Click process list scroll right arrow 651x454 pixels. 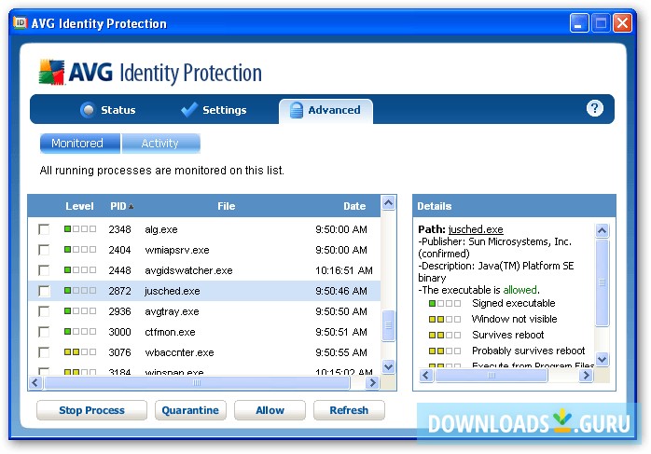(x=372, y=382)
